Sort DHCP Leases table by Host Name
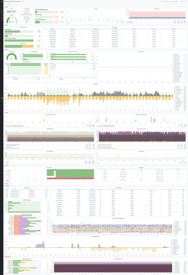 [52, 29]
